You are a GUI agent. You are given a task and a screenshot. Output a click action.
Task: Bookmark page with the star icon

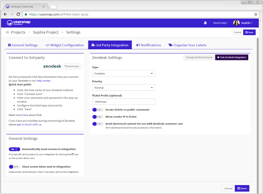click(256, 14)
